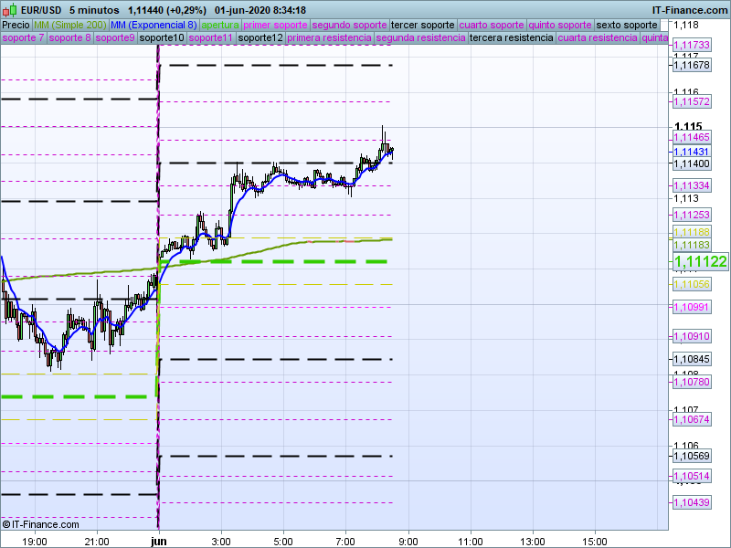Click the primer soporte label
Viewport: 731px width, 548px height.
click(275, 26)
